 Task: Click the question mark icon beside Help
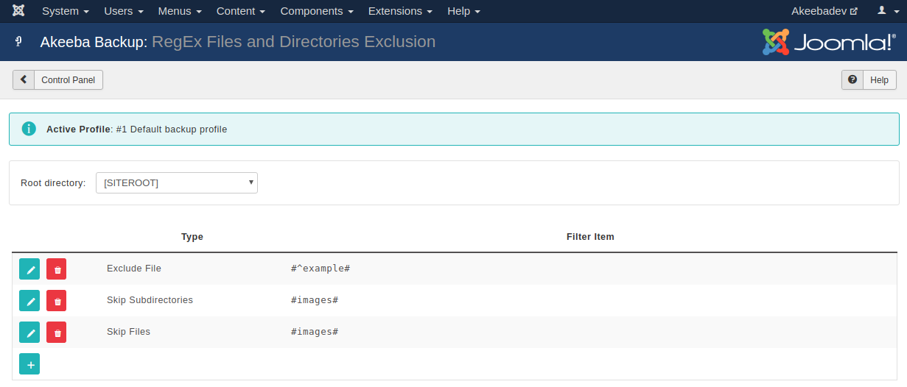tap(852, 79)
